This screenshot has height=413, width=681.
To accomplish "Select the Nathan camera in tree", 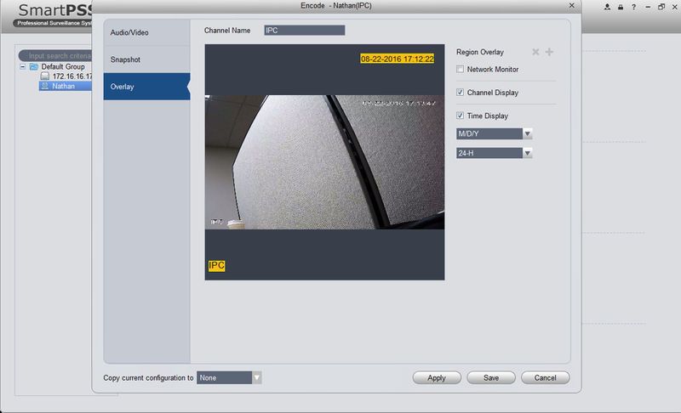I will pos(63,86).
